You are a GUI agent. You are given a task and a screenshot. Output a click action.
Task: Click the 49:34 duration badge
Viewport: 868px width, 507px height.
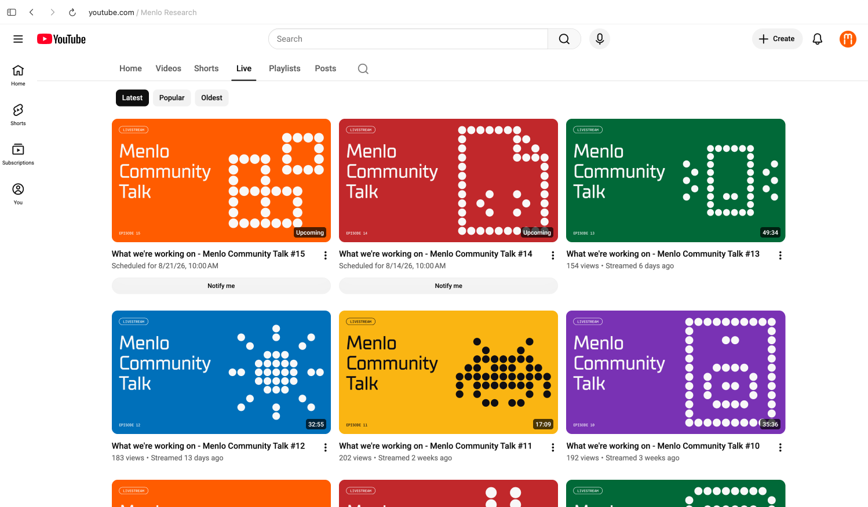click(771, 232)
